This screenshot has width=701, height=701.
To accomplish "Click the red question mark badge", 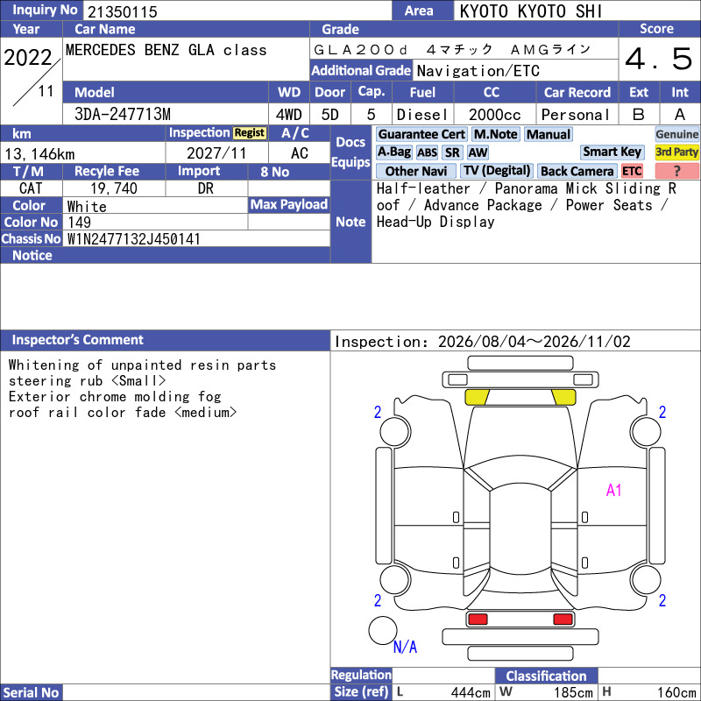I will (676, 171).
